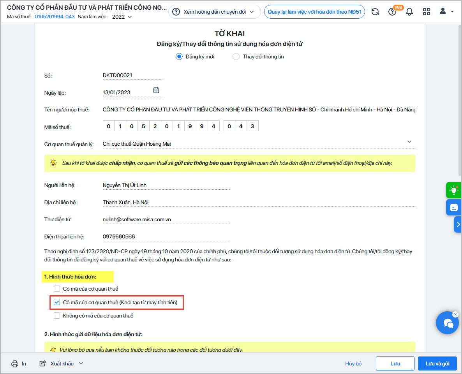This screenshot has width=462, height=374.
Task: Click Quay lại làm việc với hóa đơn theo NĐ51
Action: (314, 12)
